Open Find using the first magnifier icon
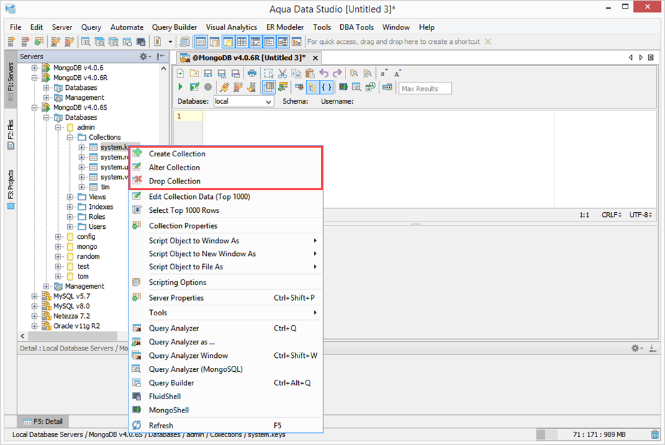 pos(354,73)
